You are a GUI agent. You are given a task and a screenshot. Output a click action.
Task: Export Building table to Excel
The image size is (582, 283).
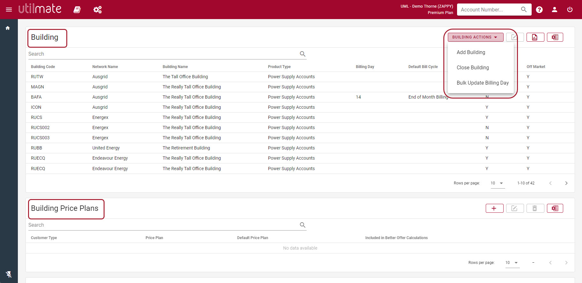coord(555,37)
